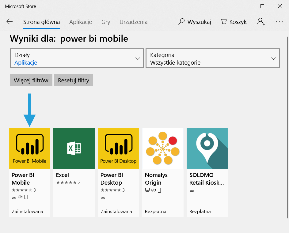This screenshot has height=233, width=289.
Task: Select SOLOMO Retail Kiosk app icon
Action: (207, 148)
